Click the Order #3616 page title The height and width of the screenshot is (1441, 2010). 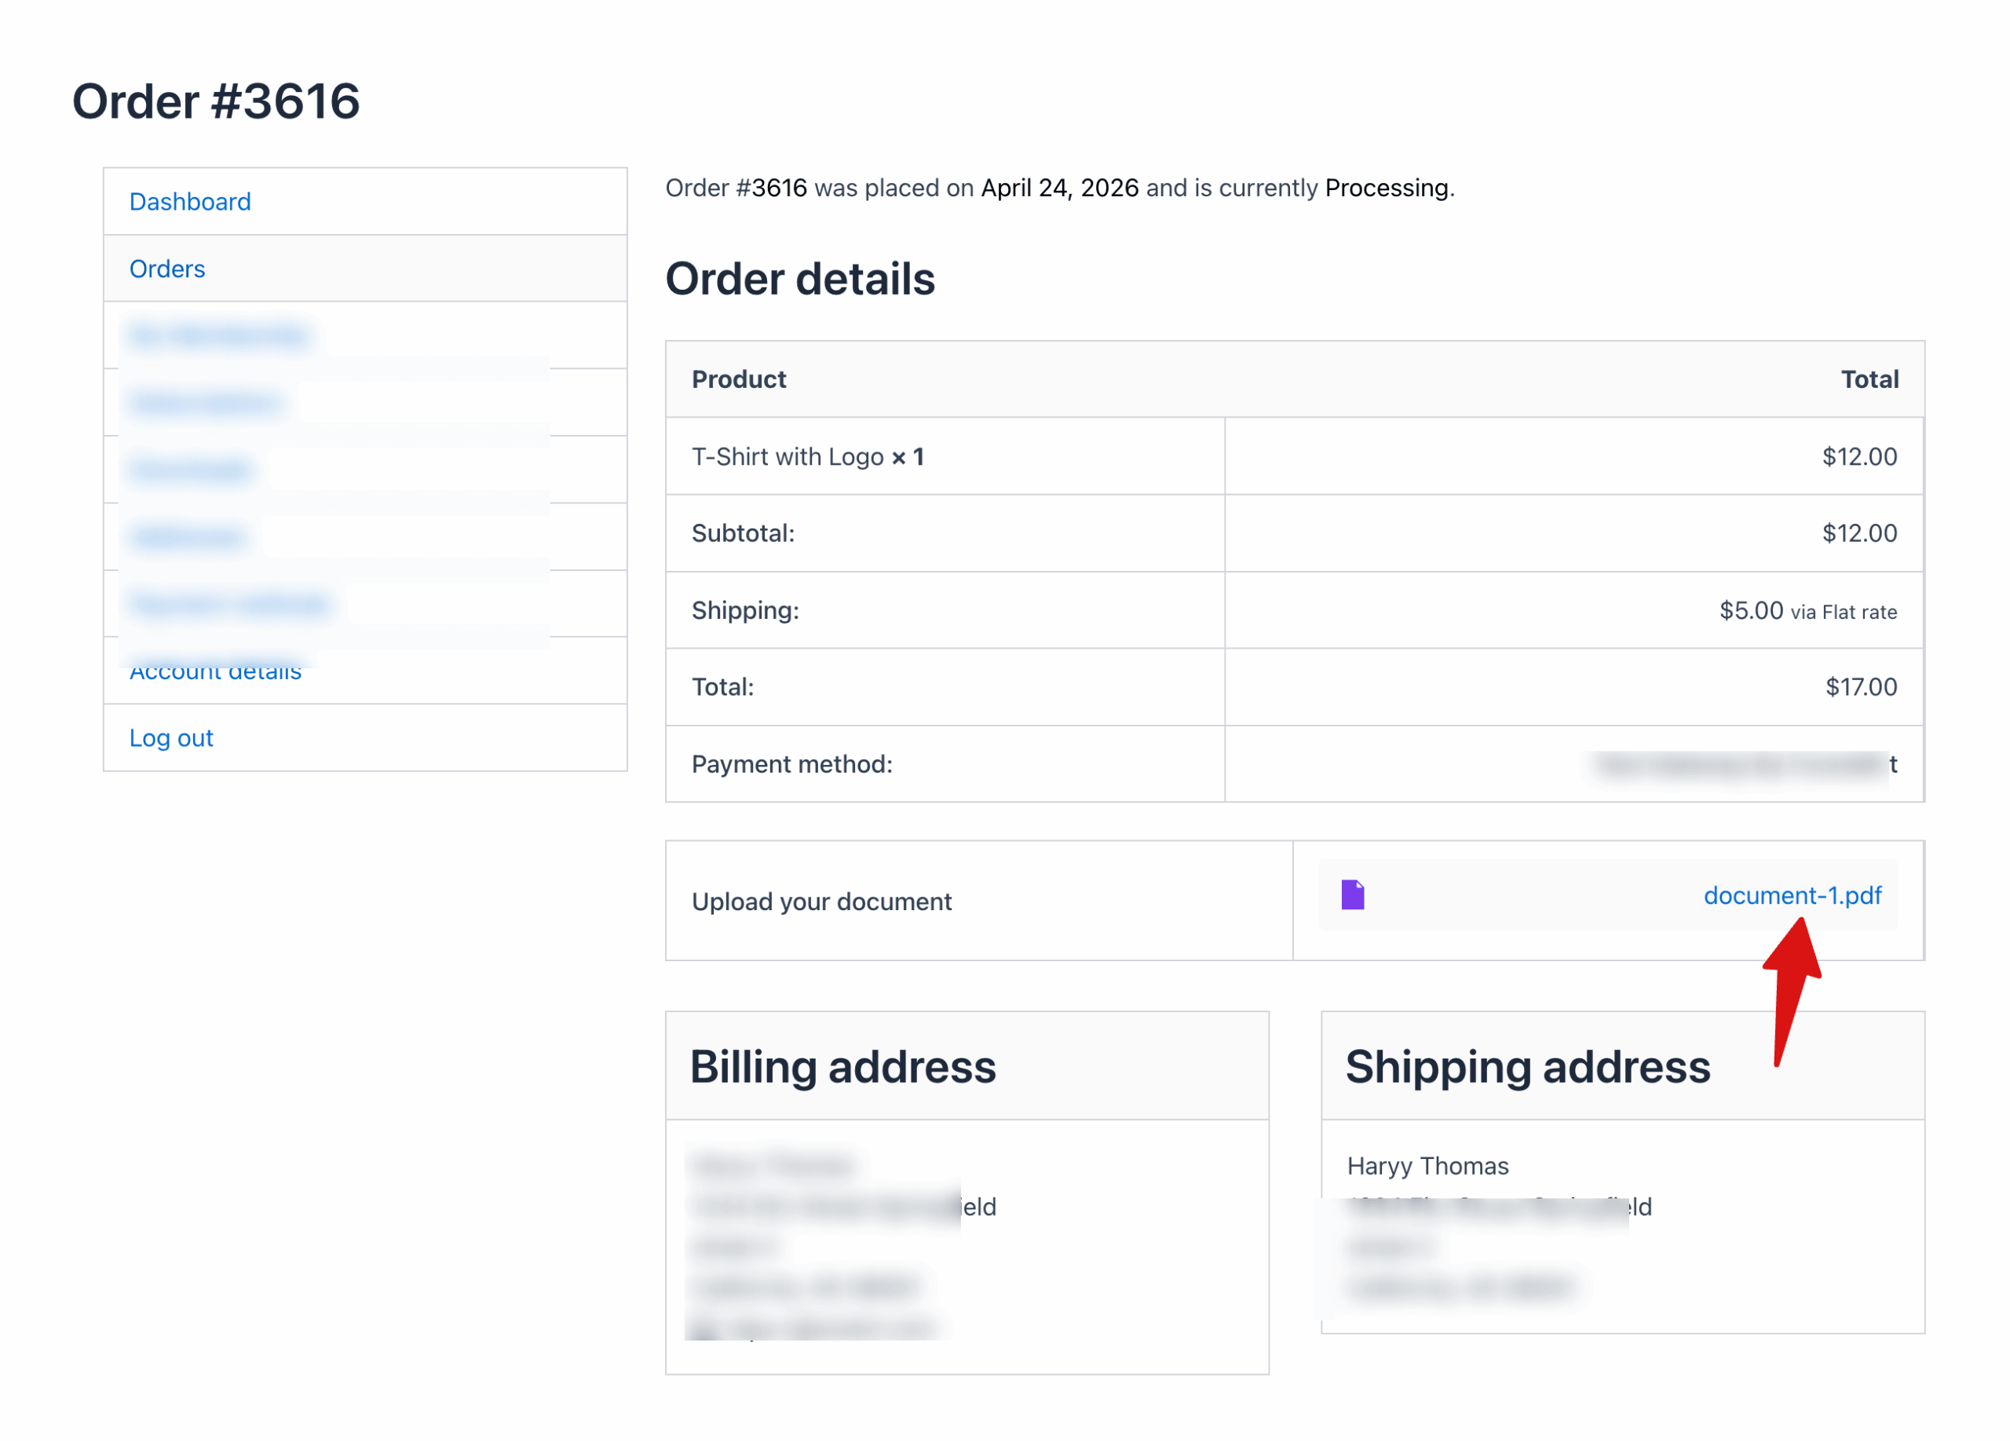[215, 101]
